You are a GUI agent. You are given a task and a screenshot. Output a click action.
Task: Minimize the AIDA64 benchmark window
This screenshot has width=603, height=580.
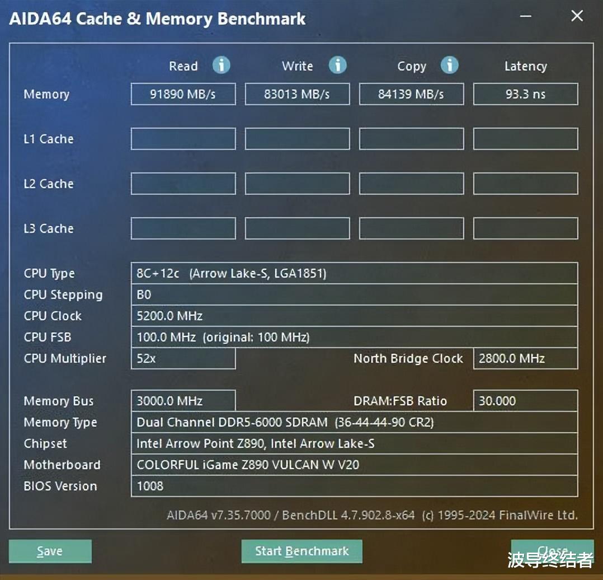[526, 16]
